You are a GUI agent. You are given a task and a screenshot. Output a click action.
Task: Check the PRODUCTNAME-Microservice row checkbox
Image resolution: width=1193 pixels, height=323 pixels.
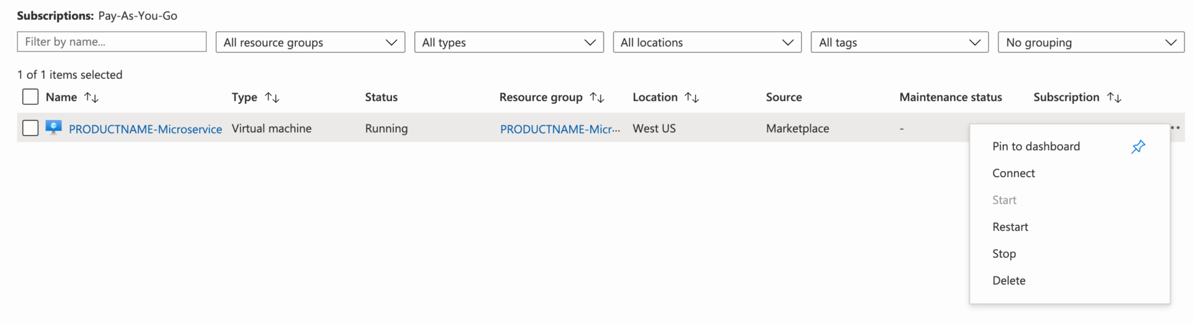(x=30, y=128)
